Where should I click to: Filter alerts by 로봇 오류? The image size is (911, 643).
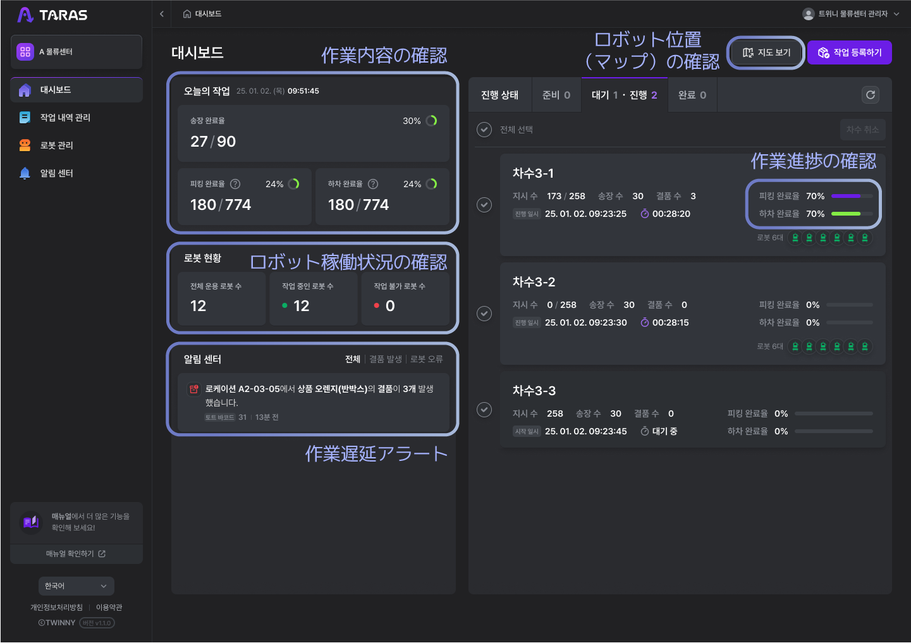(427, 359)
